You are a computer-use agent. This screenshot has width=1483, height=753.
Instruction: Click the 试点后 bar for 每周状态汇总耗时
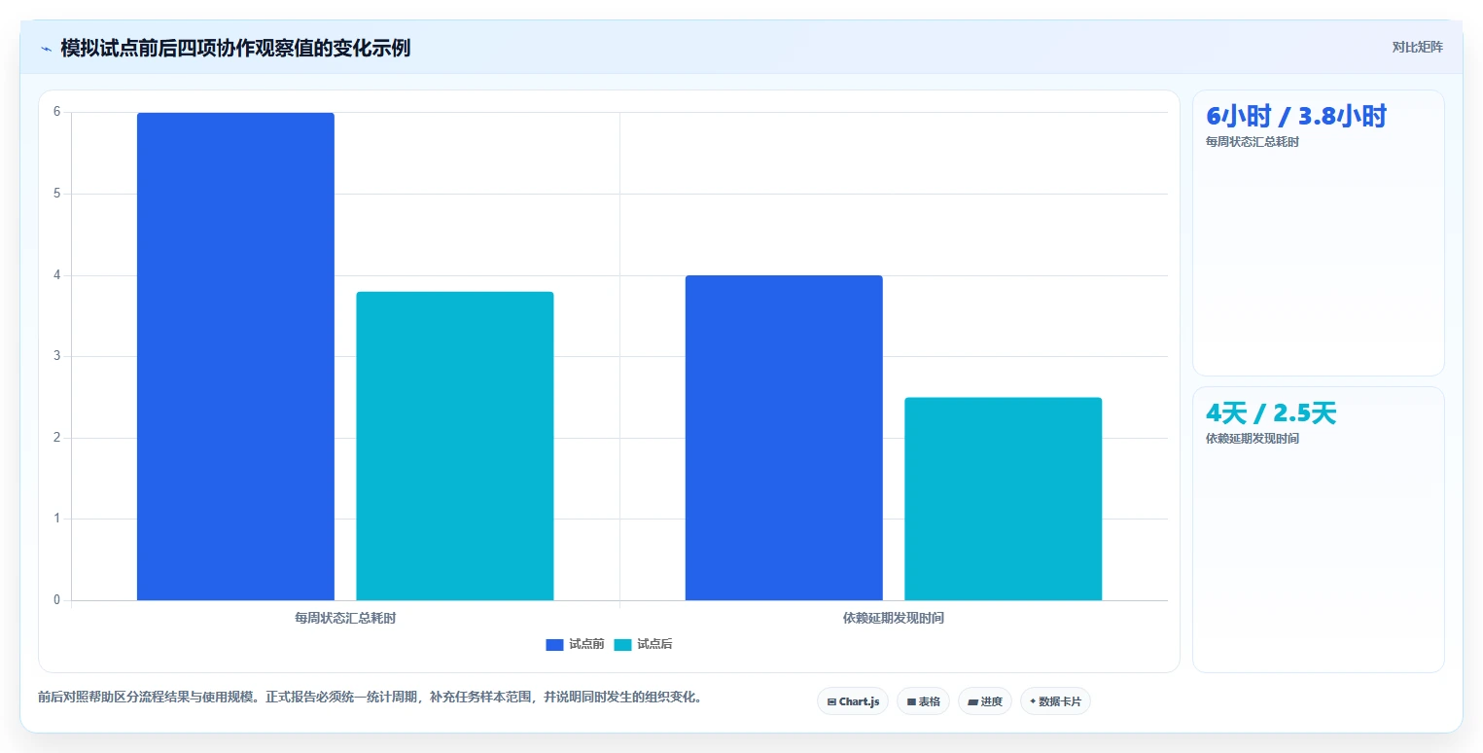[455, 446]
